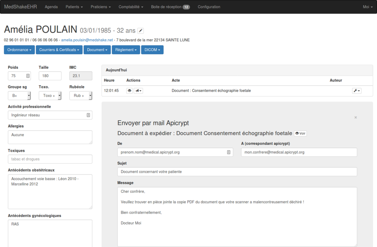Open the wrench tools menu in the Auteur column
Screen dimensions: 377x247
point(357,91)
